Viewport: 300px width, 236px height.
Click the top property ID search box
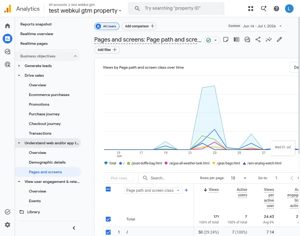pyautogui.click(x=176, y=8)
